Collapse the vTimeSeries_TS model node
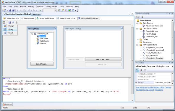This screenshot has width=175, height=111. click(32, 34)
